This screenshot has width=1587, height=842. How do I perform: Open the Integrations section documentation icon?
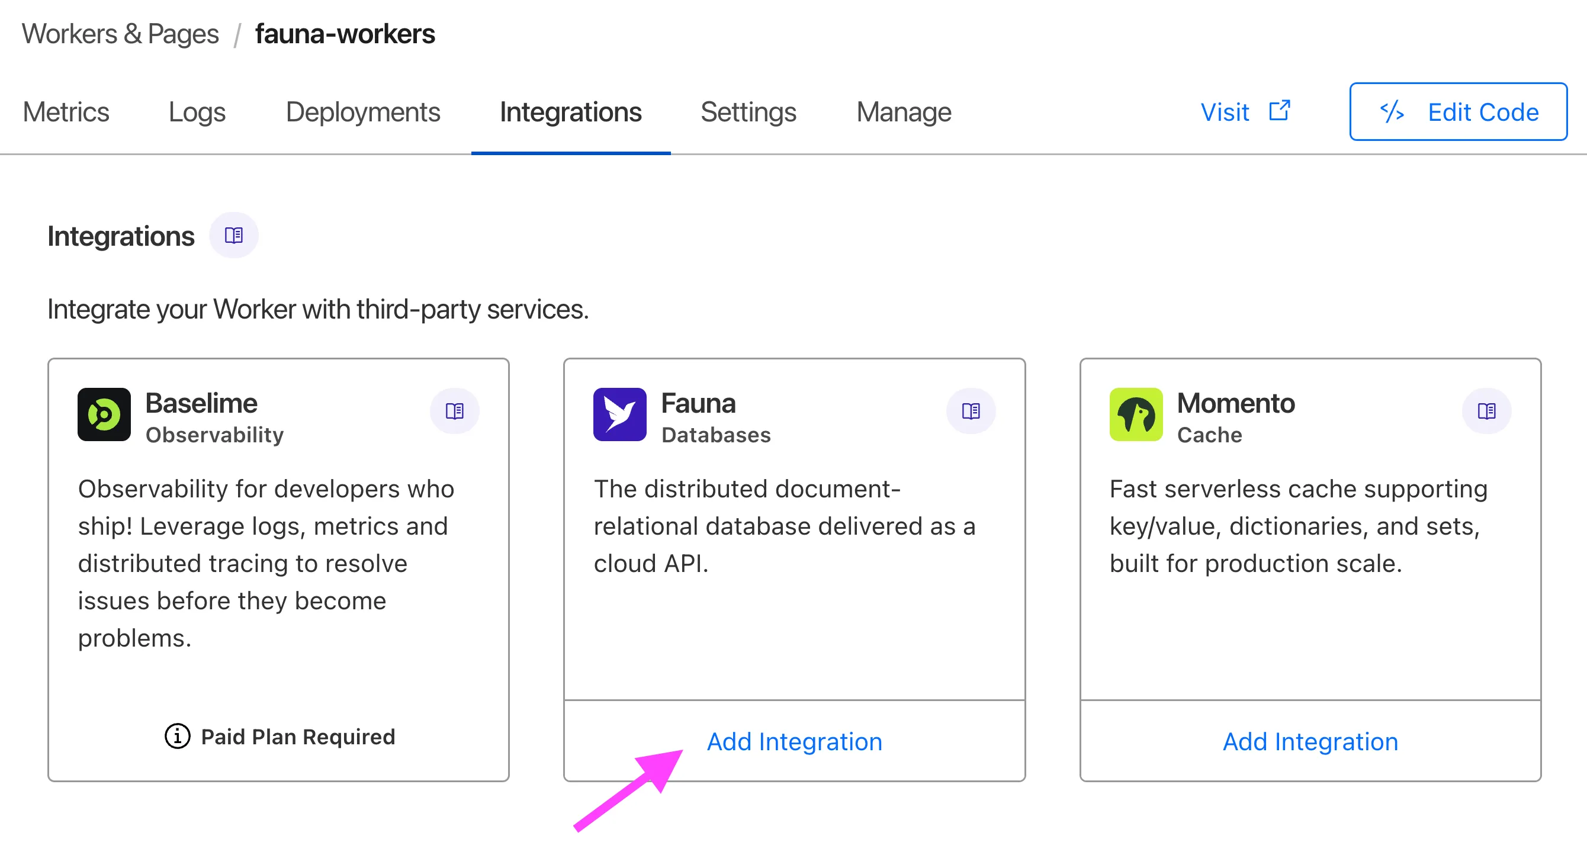point(233,234)
